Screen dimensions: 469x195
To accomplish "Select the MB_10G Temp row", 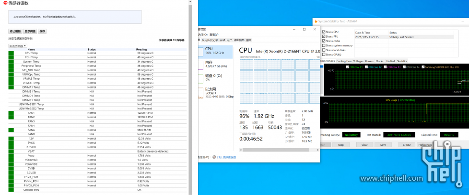I will [x=97, y=70].
